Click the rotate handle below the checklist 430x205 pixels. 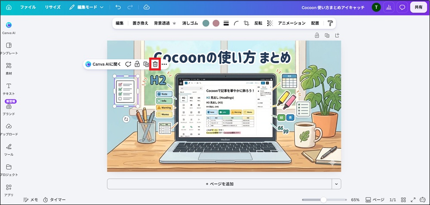pos(126,119)
